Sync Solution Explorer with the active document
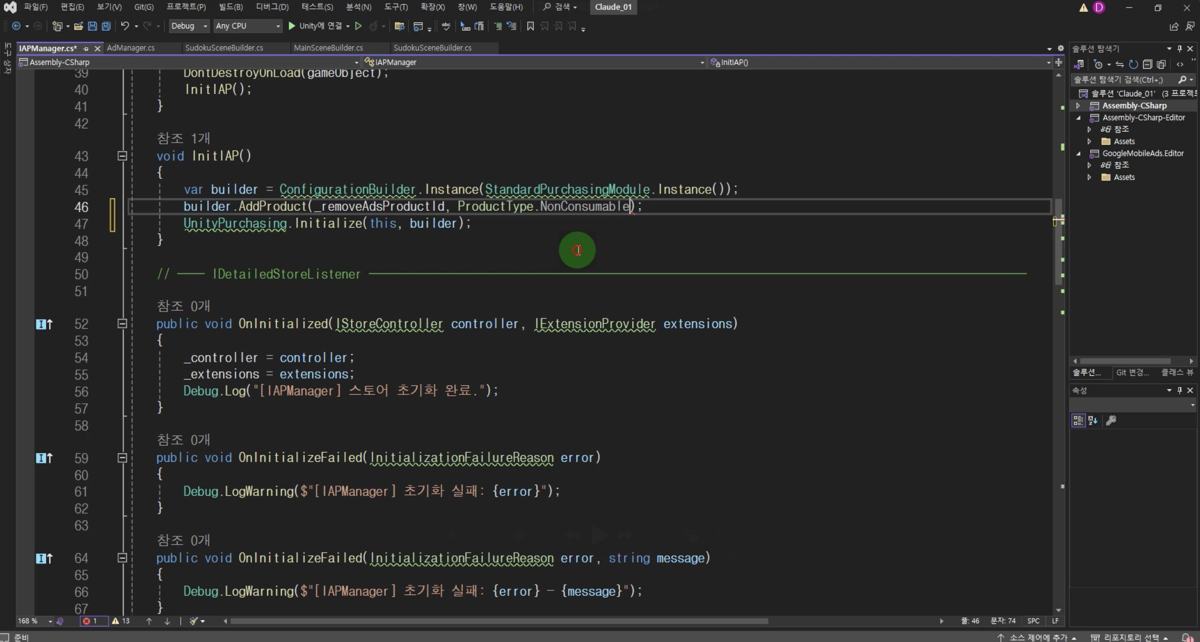 tap(1120, 64)
